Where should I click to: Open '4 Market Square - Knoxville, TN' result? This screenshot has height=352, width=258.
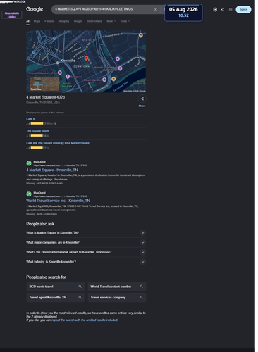tap(52, 170)
